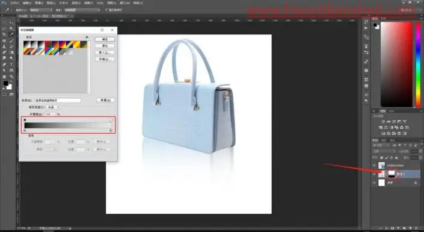Open the Character panel icon
This screenshot has height=232, width=424.
click(x=366, y=95)
